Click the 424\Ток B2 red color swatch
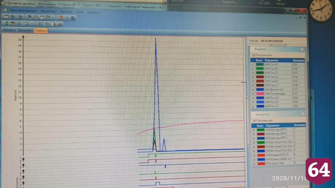Image resolution: width=335 pixels, height=188 pixels. pos(260,81)
